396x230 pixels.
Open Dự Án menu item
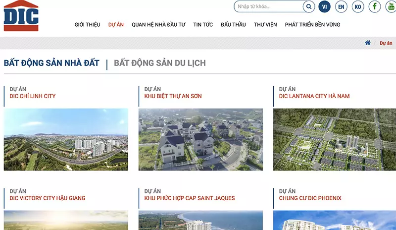[x=116, y=25]
